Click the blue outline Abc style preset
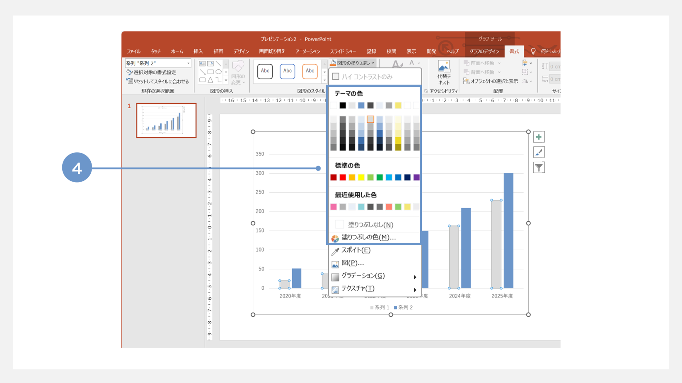This screenshot has height=383, width=682. (287, 71)
